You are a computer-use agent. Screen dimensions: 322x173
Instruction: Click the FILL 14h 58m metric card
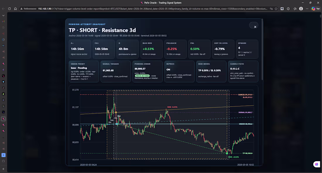pos(104,49)
